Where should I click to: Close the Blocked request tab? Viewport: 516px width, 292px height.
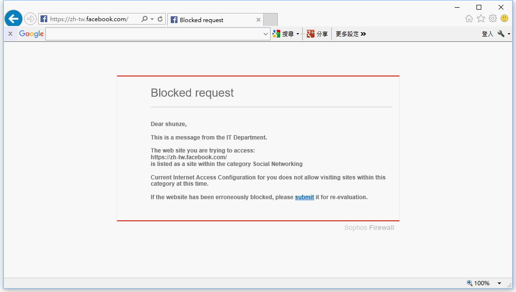[258, 20]
